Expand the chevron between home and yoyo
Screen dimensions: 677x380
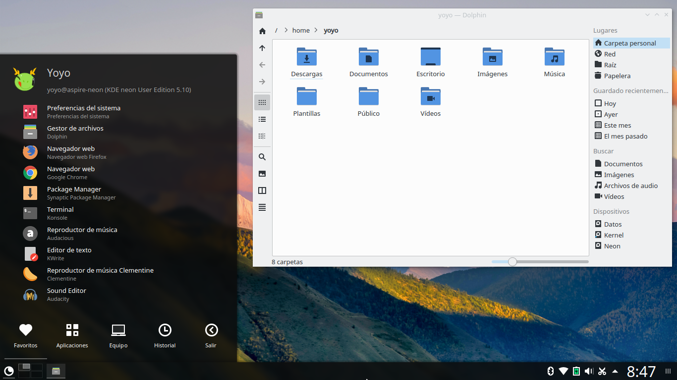[317, 31]
